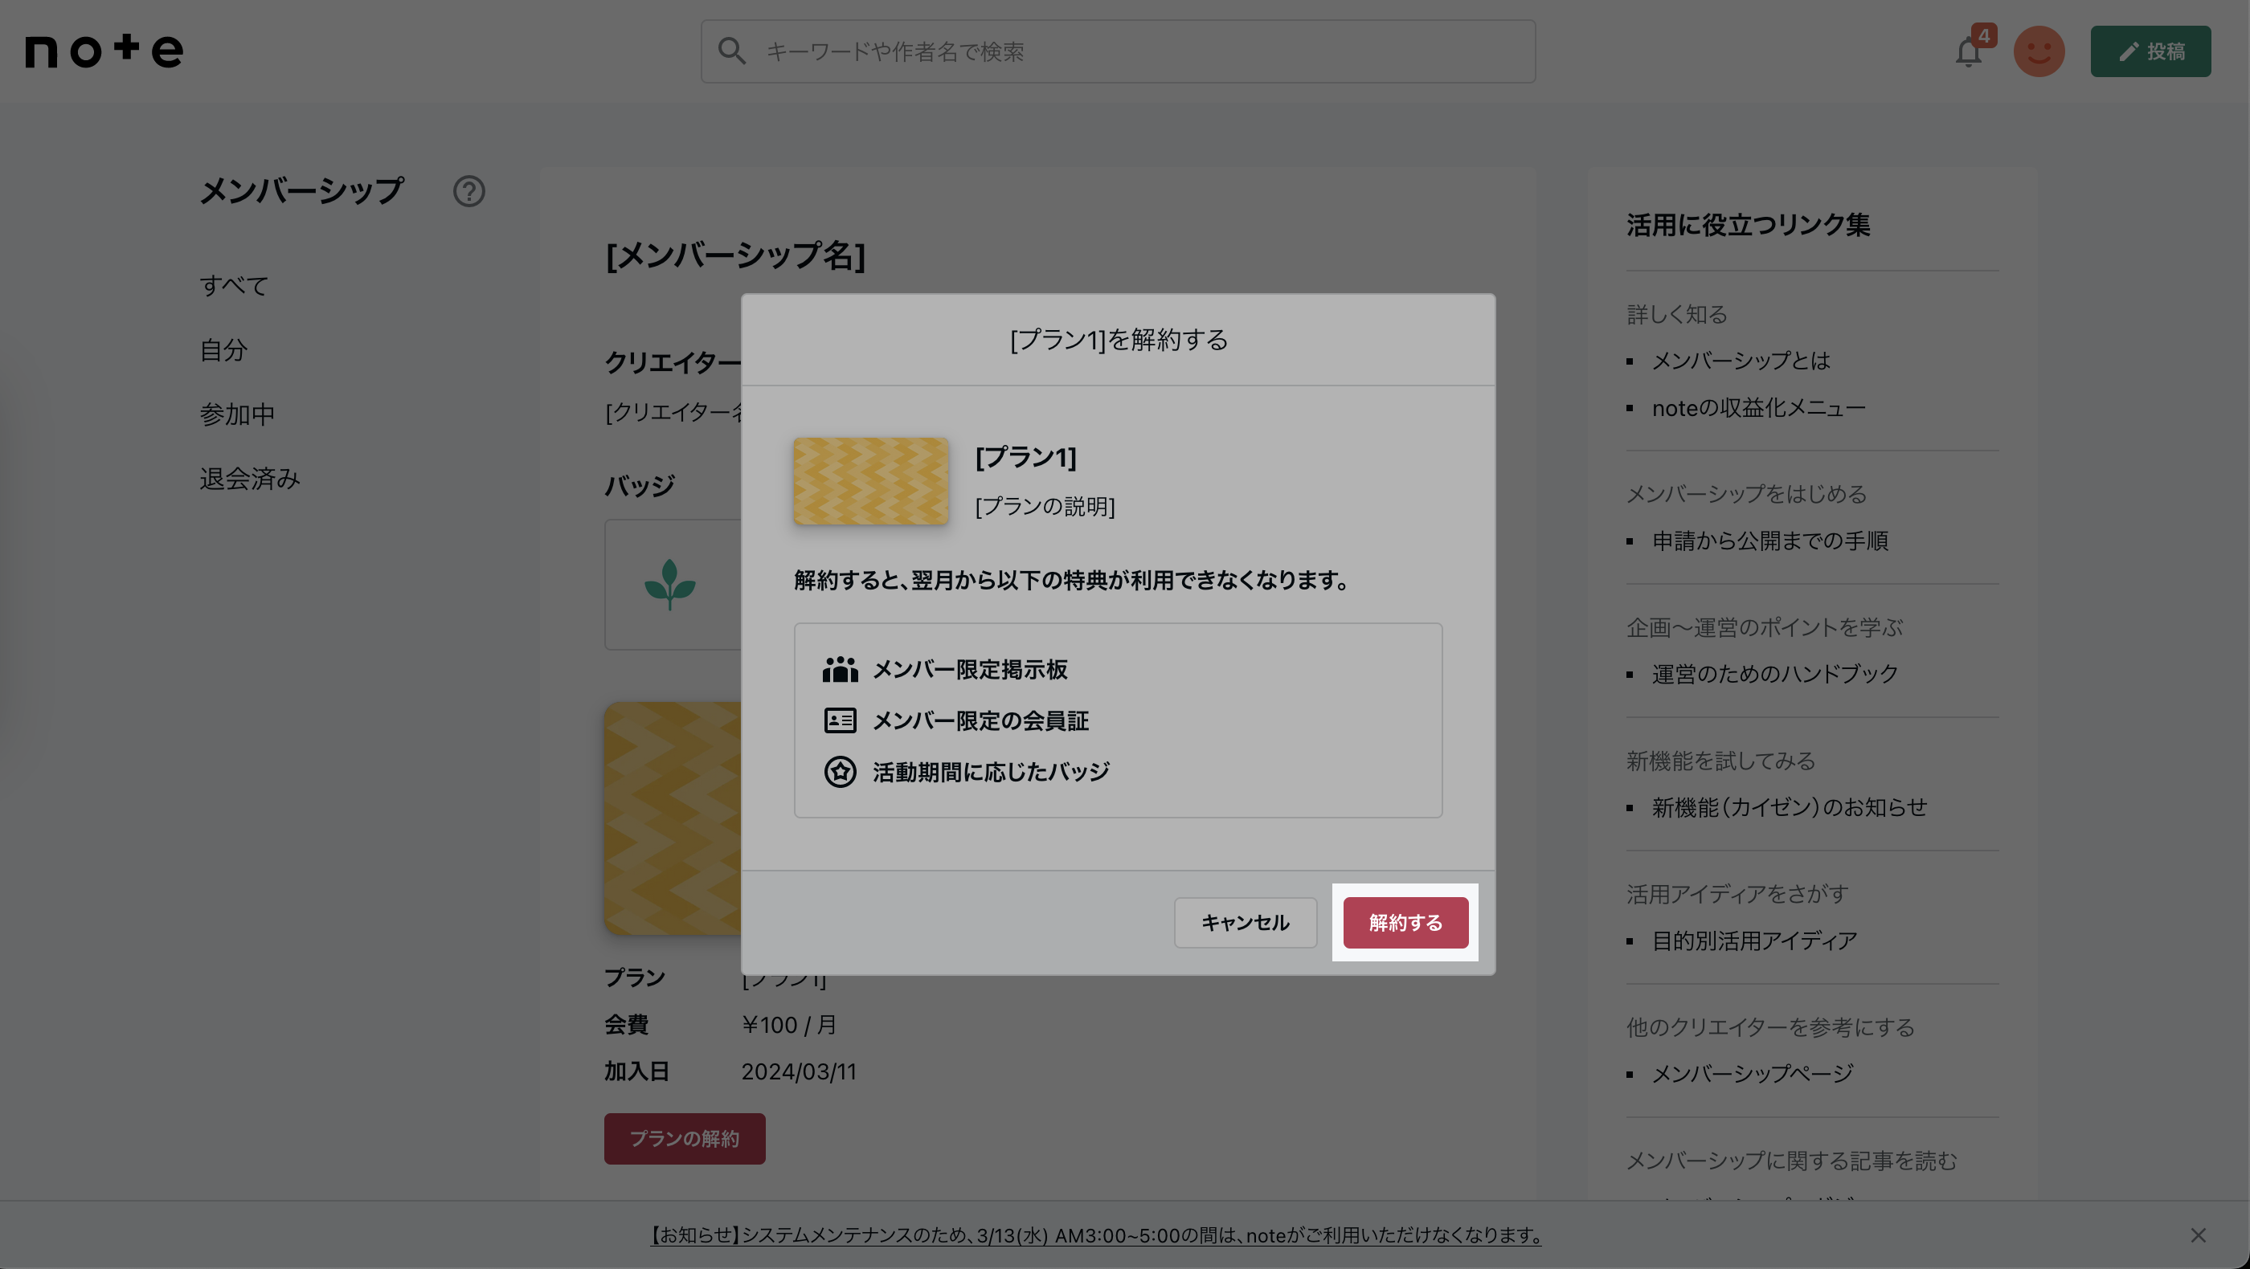Click the sprout badge icon
This screenshot has width=2250, height=1269.
point(670,584)
